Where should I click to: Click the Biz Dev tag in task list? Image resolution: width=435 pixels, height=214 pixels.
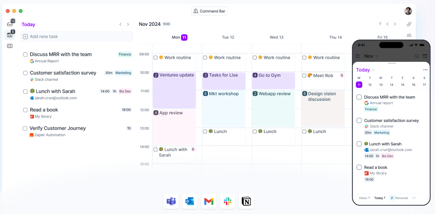point(125,91)
